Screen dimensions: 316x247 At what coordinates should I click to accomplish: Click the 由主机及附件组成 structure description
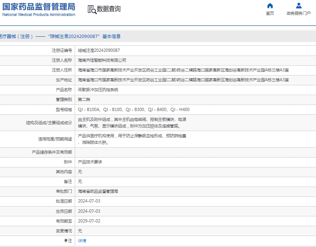coord(132,123)
